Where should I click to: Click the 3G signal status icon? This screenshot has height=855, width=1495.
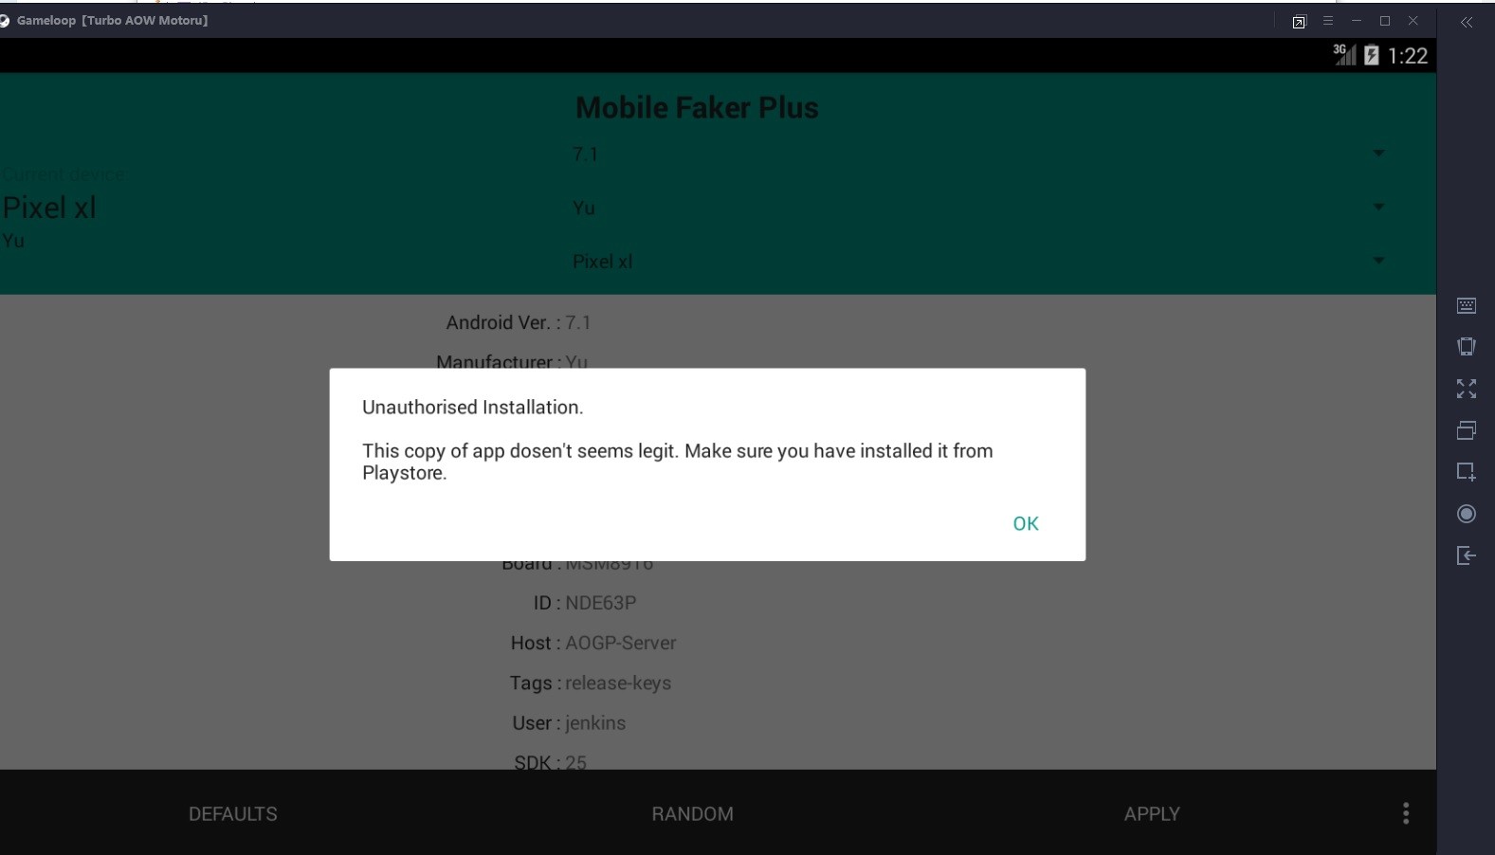coord(1344,55)
